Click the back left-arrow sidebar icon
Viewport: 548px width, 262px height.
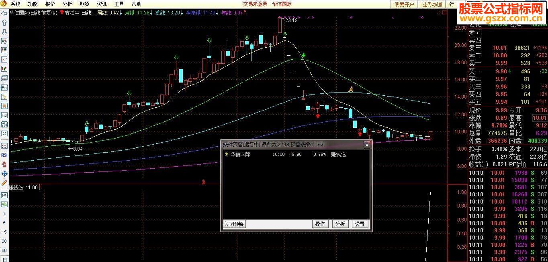point(4,13)
